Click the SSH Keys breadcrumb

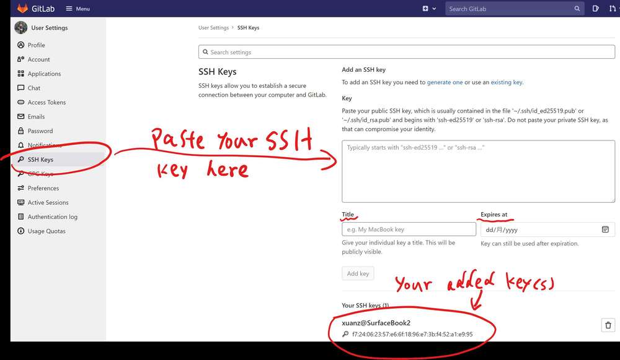pyautogui.click(x=249, y=28)
